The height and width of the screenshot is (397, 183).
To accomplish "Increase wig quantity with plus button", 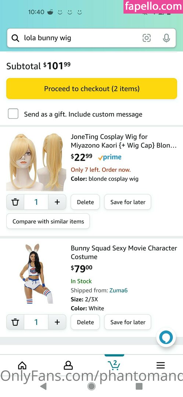I will pyautogui.click(x=57, y=202).
